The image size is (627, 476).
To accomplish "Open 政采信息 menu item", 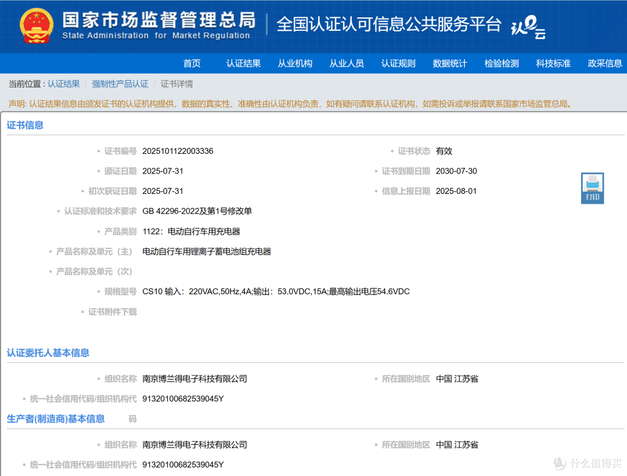I will tap(604, 63).
